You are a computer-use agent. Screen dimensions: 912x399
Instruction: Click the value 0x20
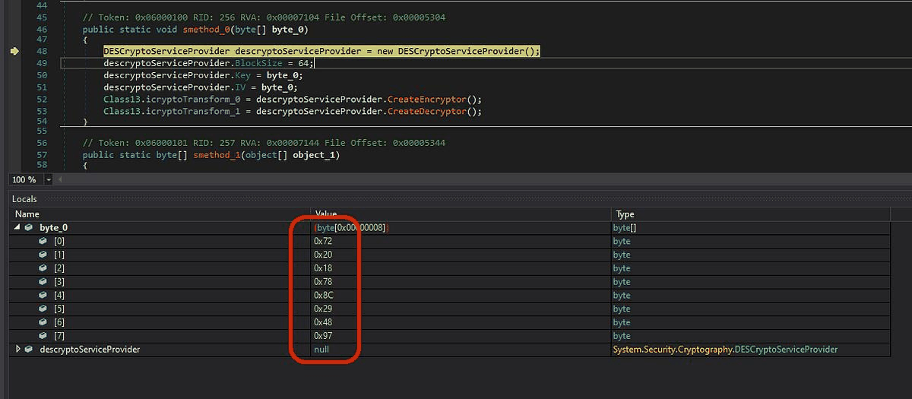[x=323, y=255]
